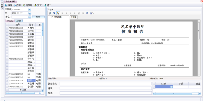Click the 备注 column header
203x102 pixels.
[x=195, y=84]
